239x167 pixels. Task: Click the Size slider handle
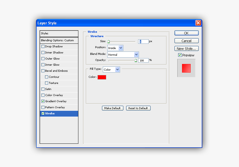109,42
